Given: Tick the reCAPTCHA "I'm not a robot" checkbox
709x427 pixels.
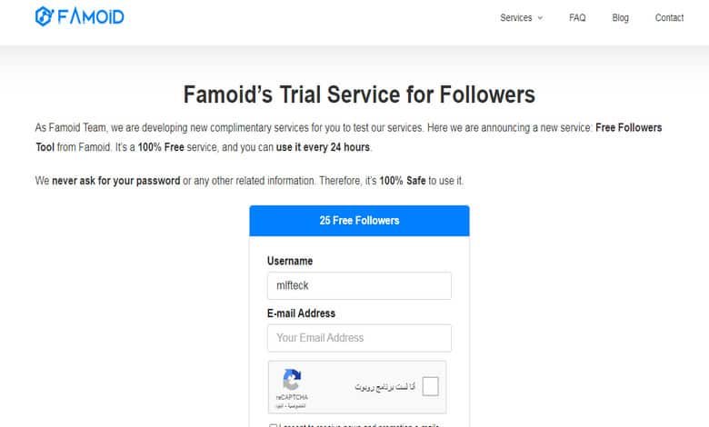Looking at the screenshot, I should [x=431, y=386].
